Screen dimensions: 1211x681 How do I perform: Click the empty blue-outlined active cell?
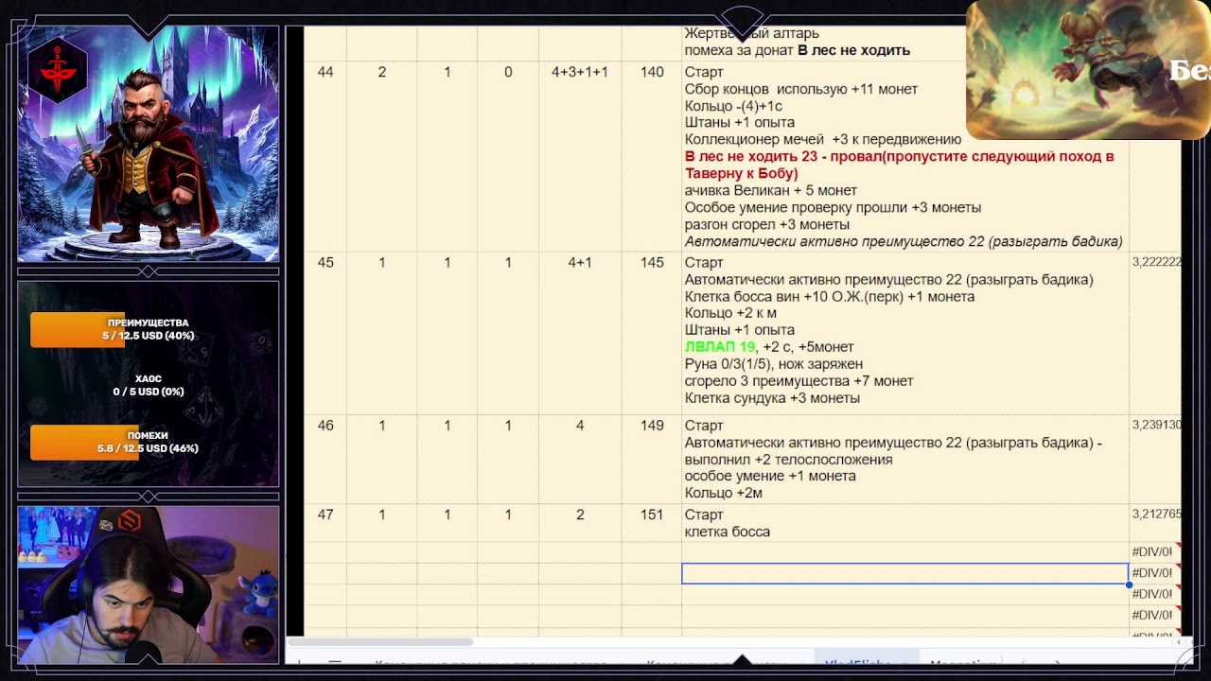tap(904, 573)
